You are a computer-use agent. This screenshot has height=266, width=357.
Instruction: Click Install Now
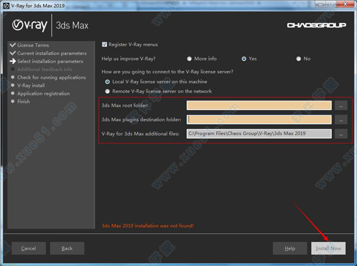coord(328,248)
